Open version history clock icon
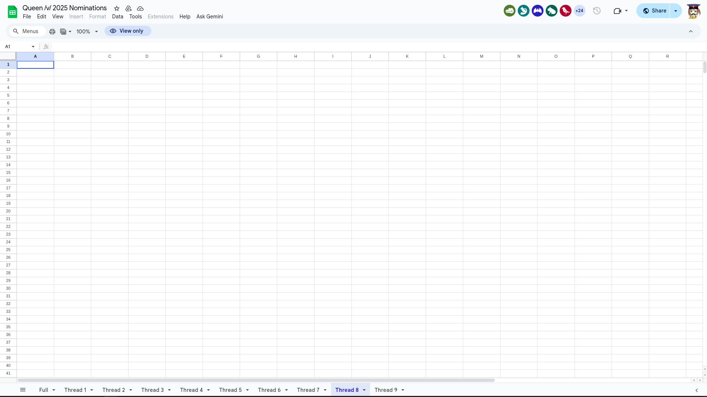This screenshot has height=397, width=707. pos(597,11)
